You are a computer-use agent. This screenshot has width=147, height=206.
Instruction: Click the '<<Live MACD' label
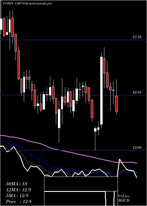coord(124,198)
